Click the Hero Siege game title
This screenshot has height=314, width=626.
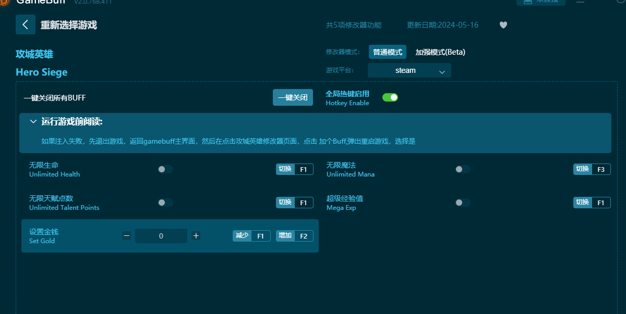pyautogui.click(x=42, y=72)
